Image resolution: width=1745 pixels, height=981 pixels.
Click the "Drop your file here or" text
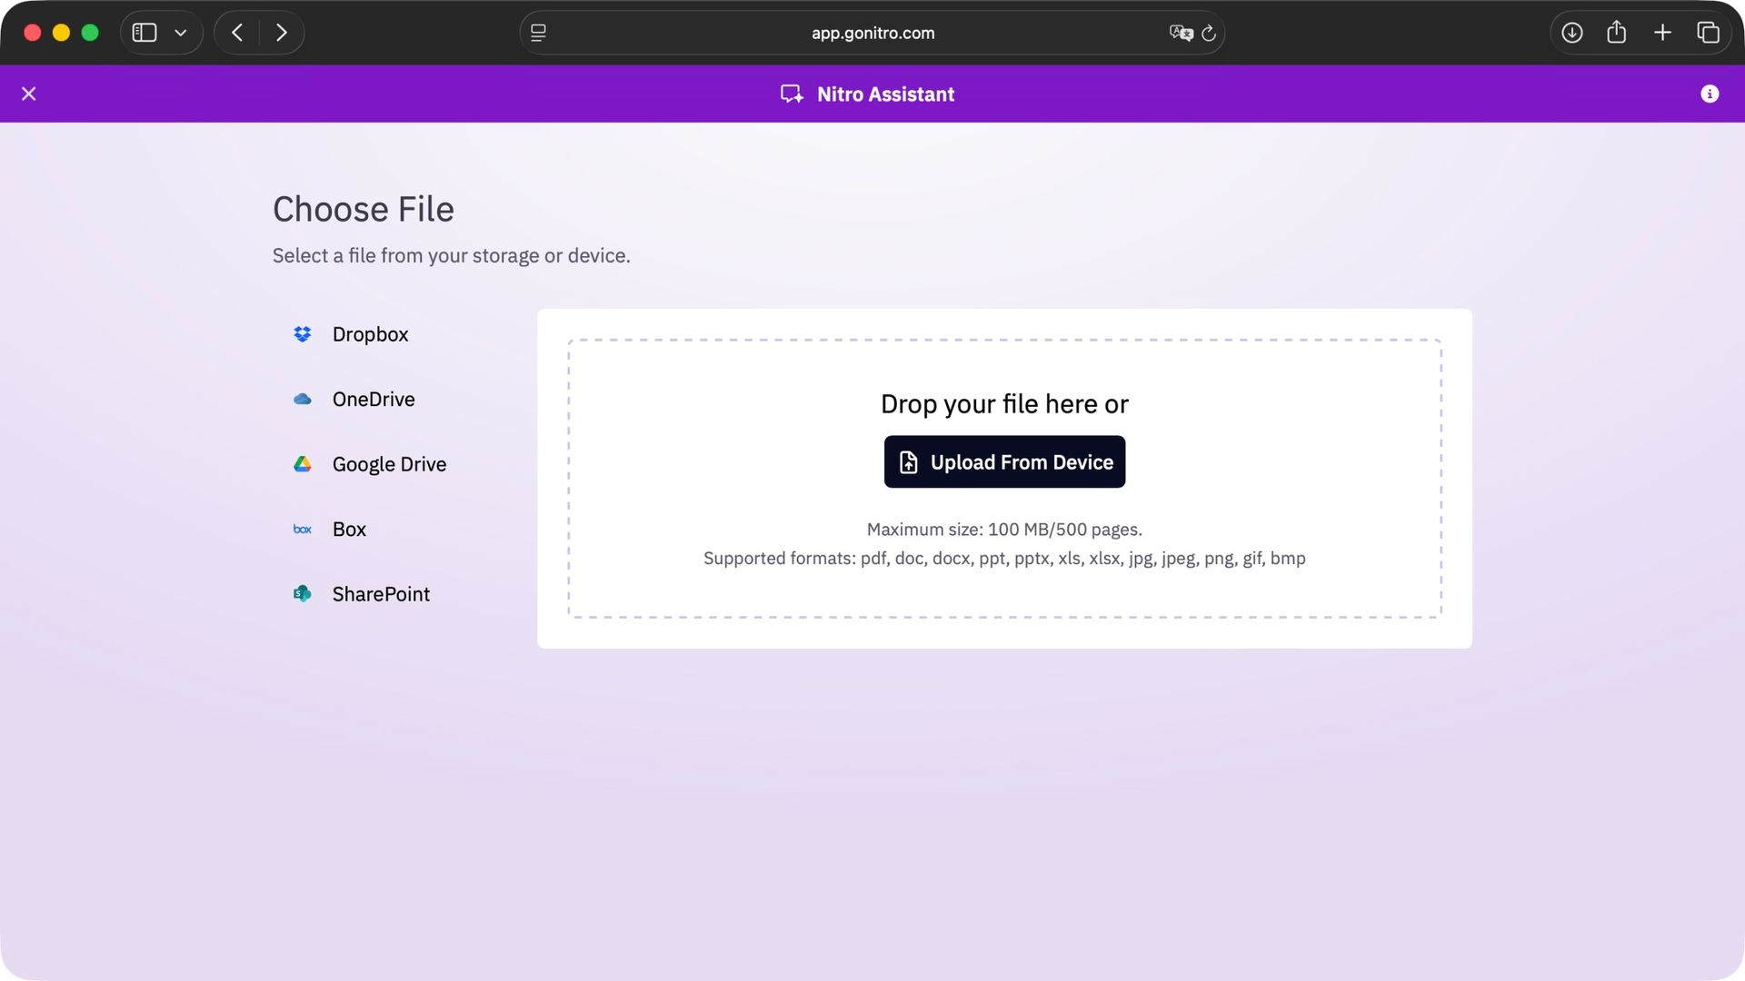click(x=1004, y=403)
